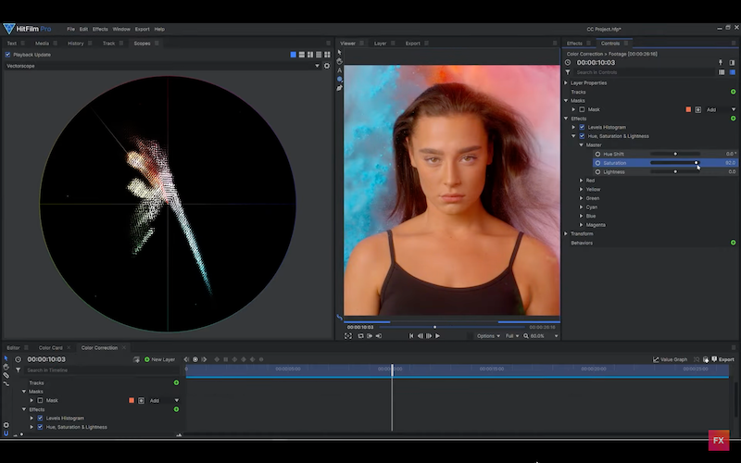Viewport: 741px width, 463px height.
Task: Step forward one frame in the Viewer
Action: [x=429, y=336]
